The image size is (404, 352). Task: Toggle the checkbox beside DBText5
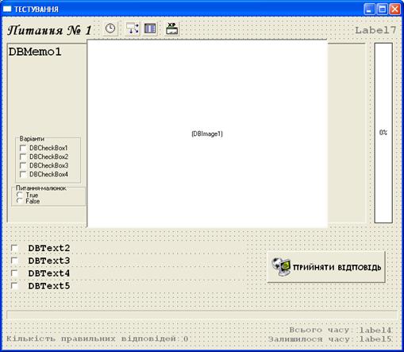coord(14,286)
